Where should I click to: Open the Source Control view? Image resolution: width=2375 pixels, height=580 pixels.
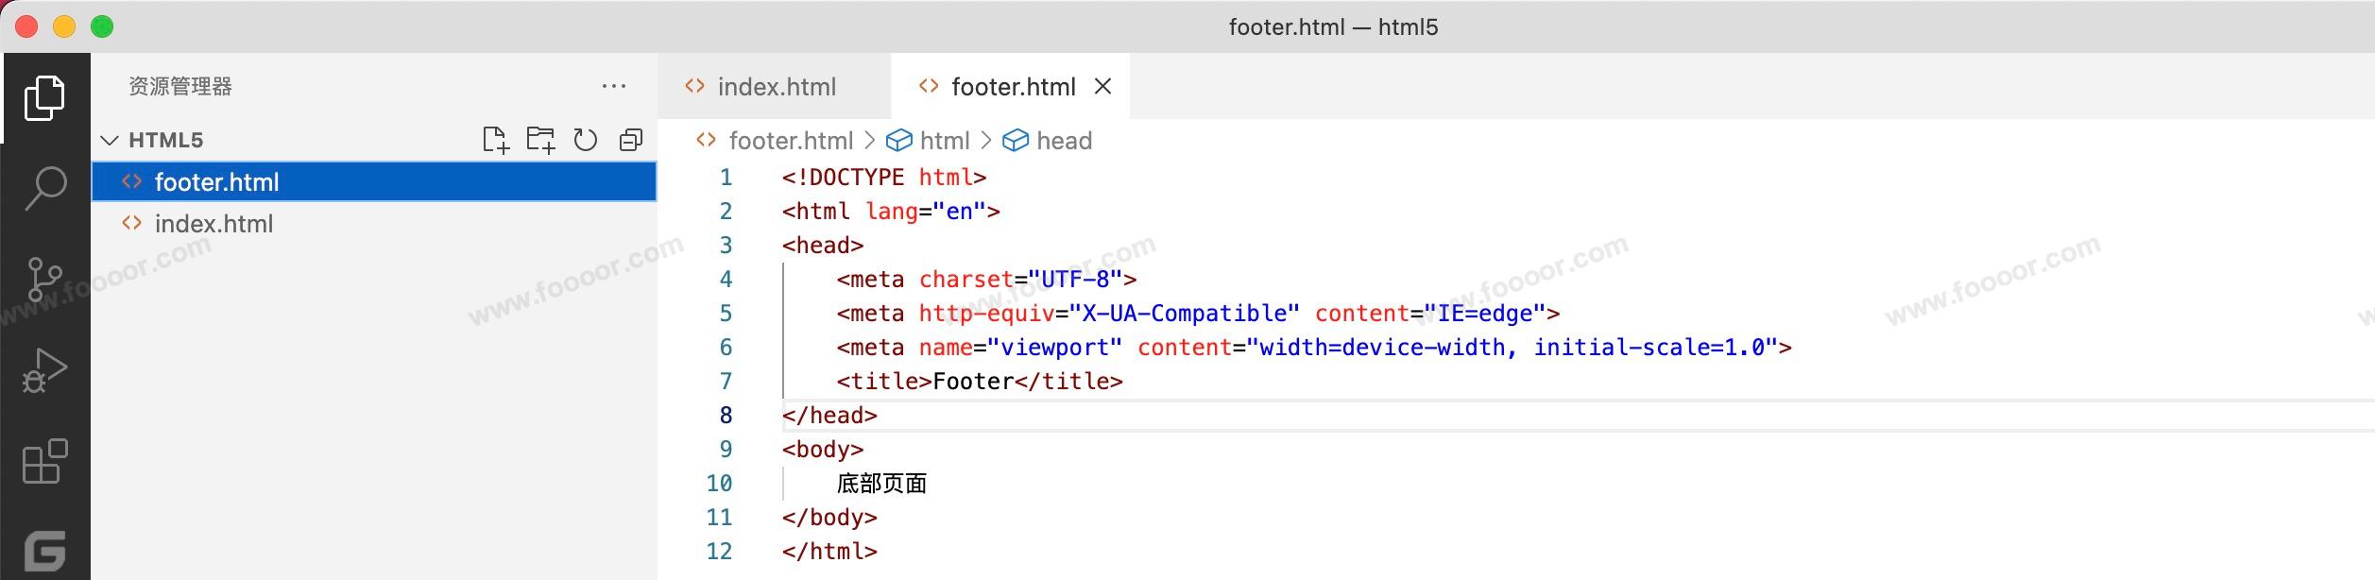coord(44,280)
